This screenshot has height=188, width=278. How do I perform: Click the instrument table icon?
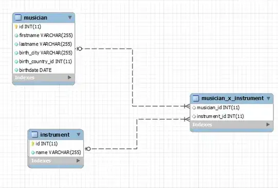(34, 134)
